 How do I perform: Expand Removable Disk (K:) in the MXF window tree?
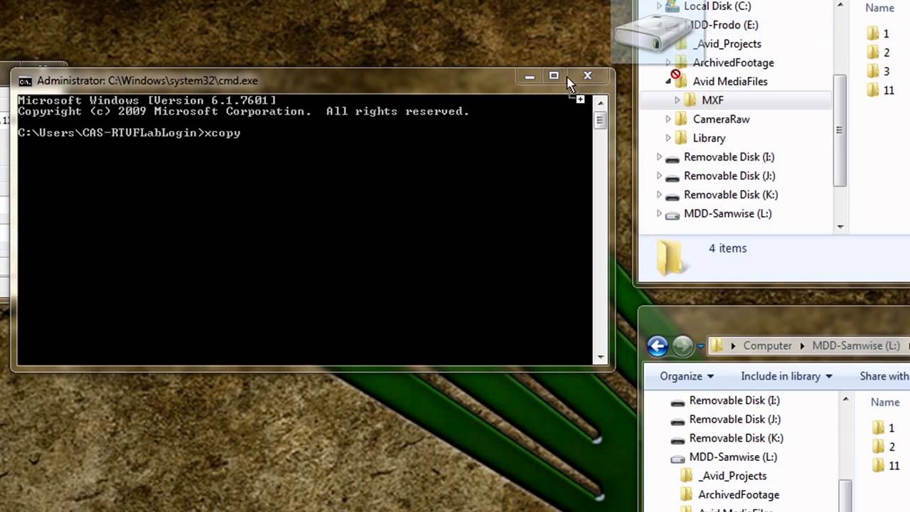click(659, 195)
